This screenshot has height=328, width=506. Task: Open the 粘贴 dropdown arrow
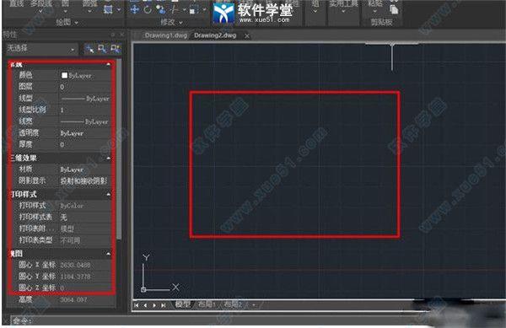click(x=375, y=11)
